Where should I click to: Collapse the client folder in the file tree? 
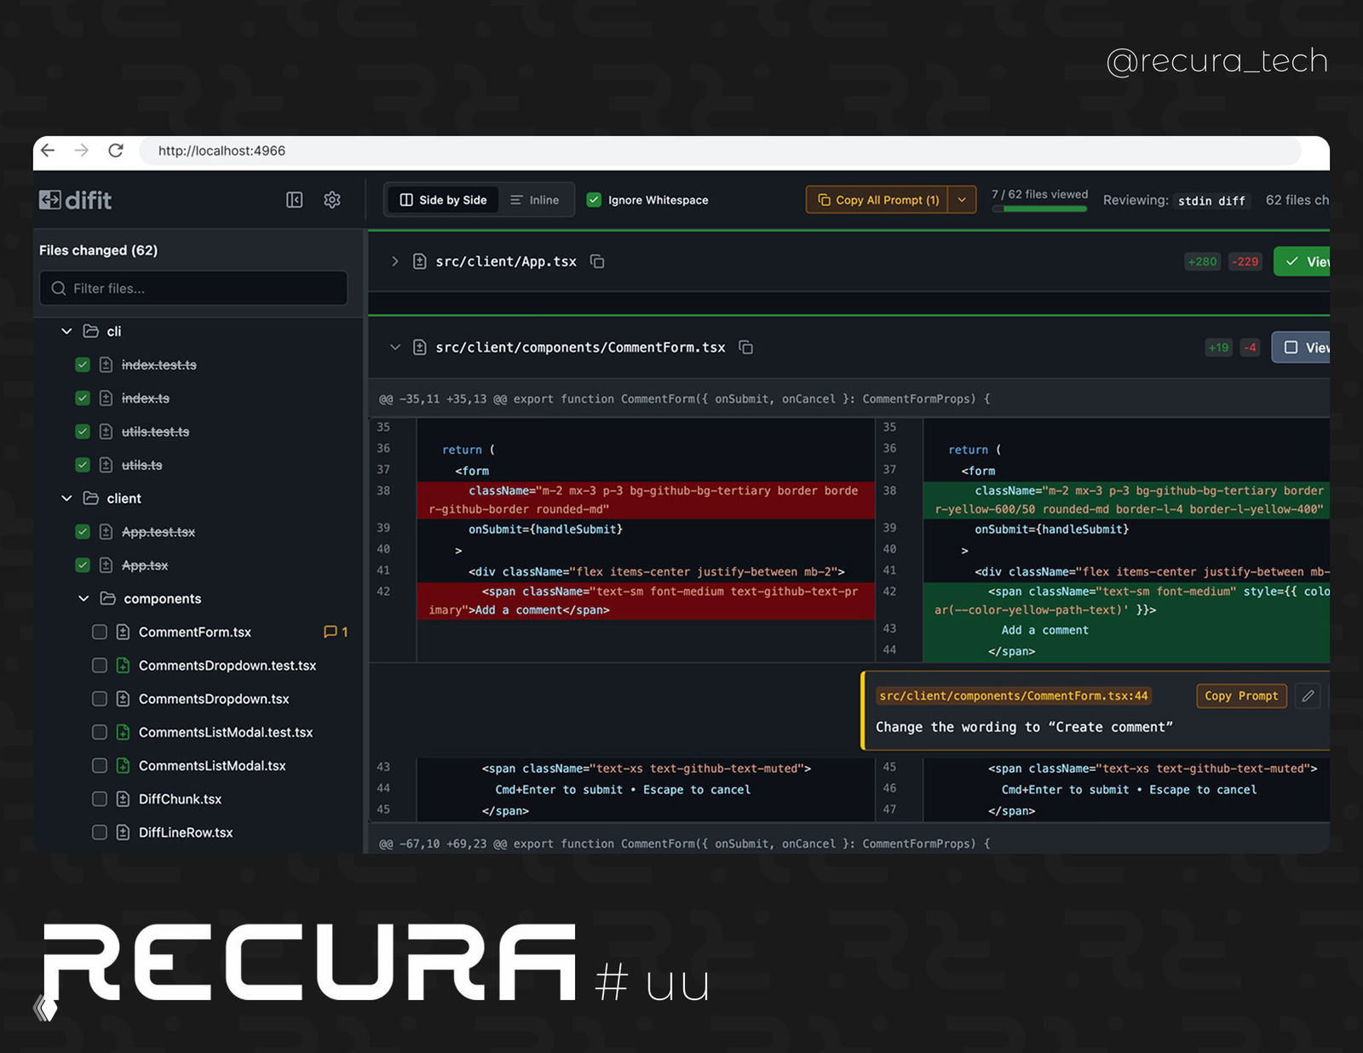(x=66, y=498)
